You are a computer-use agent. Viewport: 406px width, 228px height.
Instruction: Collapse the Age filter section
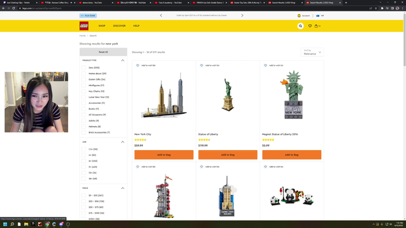pyautogui.click(x=122, y=142)
